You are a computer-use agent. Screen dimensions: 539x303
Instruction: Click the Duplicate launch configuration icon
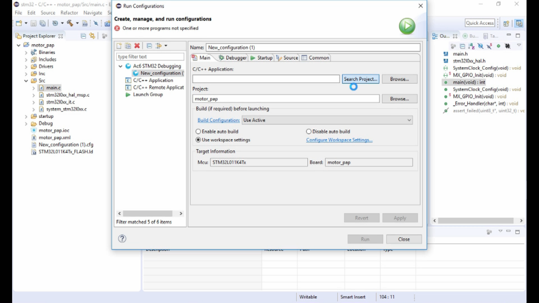pos(128,46)
